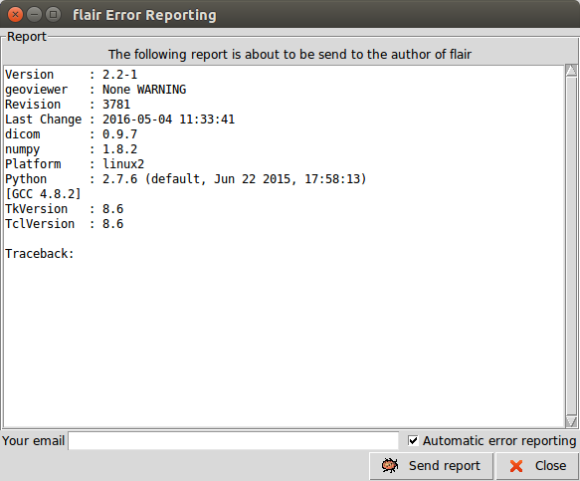Click the Python version line
Viewport: 580px width, 481px height.
coord(186,179)
